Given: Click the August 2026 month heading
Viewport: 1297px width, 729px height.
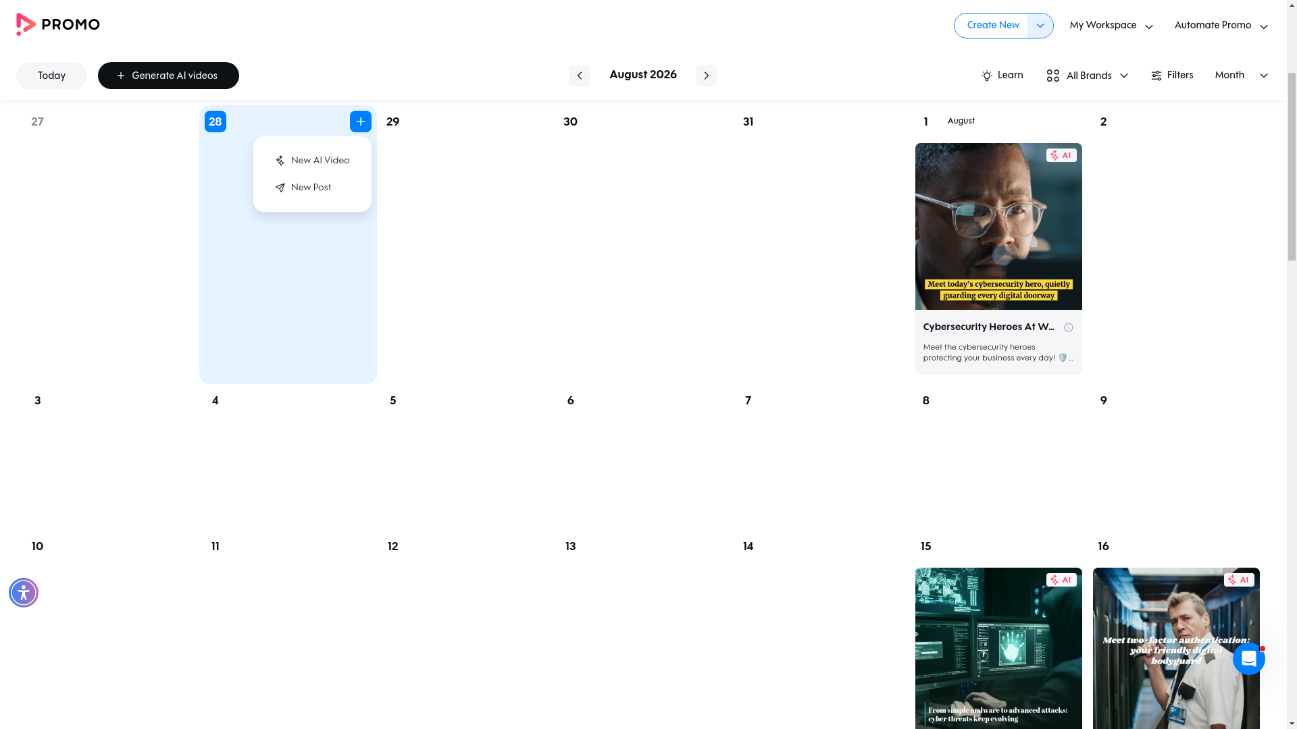Looking at the screenshot, I should click(x=642, y=75).
